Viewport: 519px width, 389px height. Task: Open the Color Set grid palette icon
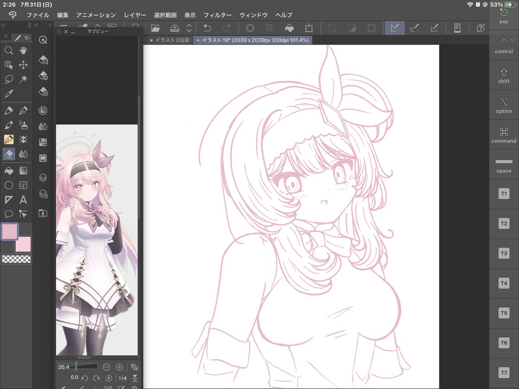(43, 142)
